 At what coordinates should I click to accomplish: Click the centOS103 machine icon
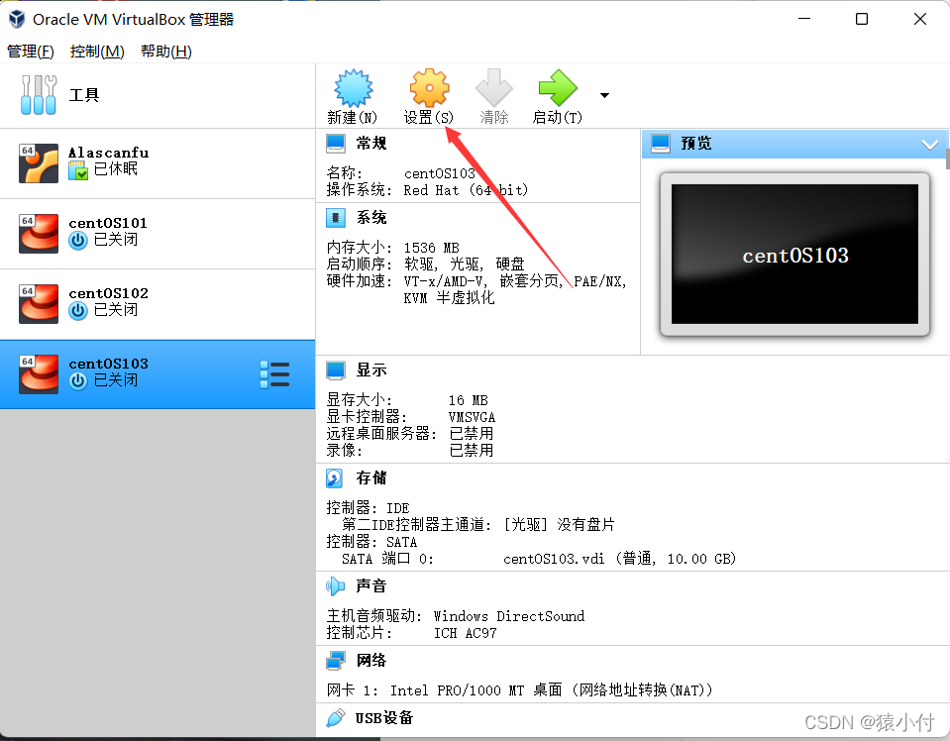[39, 373]
